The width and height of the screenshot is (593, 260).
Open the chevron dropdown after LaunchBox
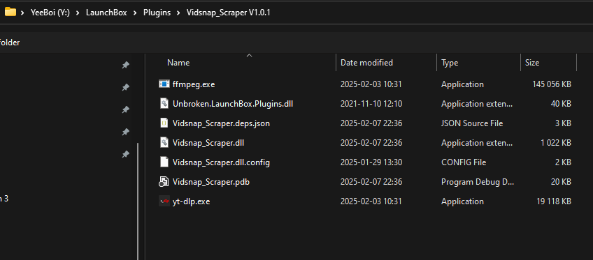tap(135, 13)
